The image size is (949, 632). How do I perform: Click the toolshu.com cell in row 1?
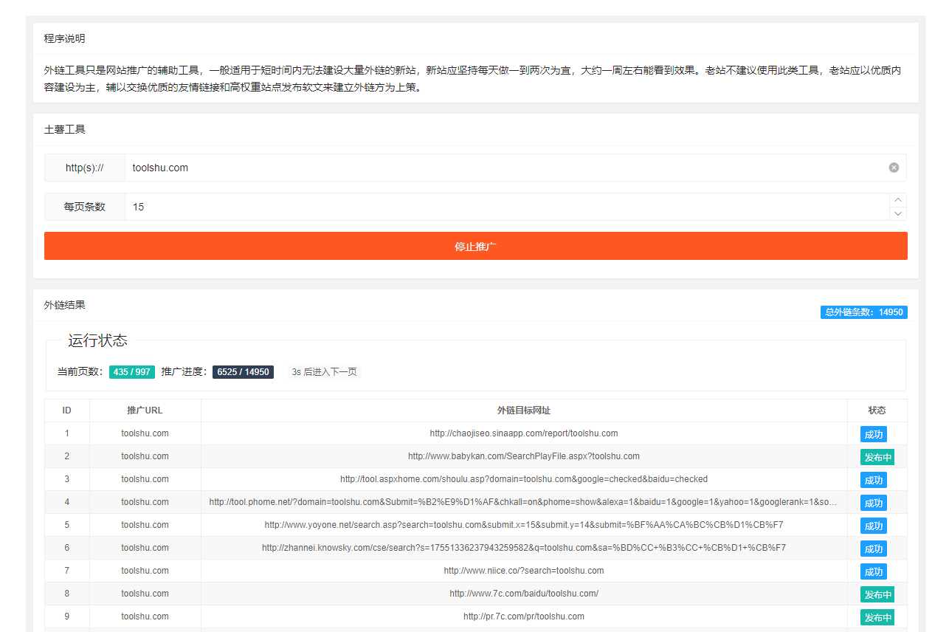[x=145, y=433]
